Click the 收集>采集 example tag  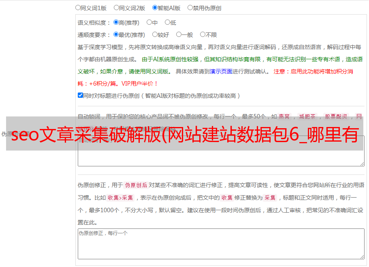120,198
